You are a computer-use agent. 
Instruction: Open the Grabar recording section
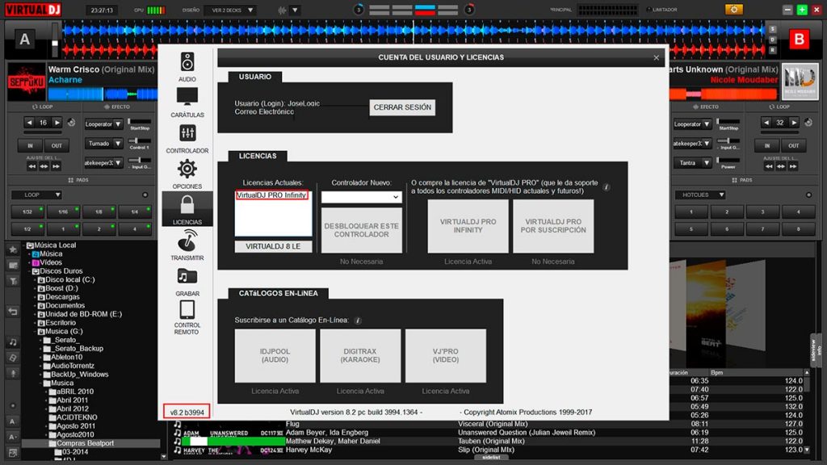click(x=187, y=281)
